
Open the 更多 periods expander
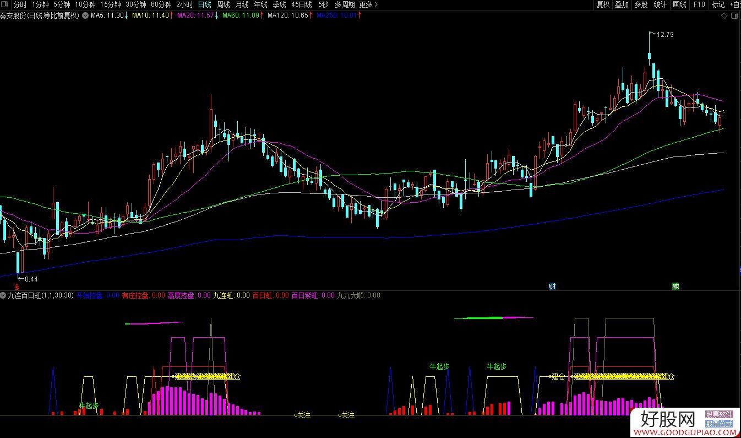(x=368, y=4)
